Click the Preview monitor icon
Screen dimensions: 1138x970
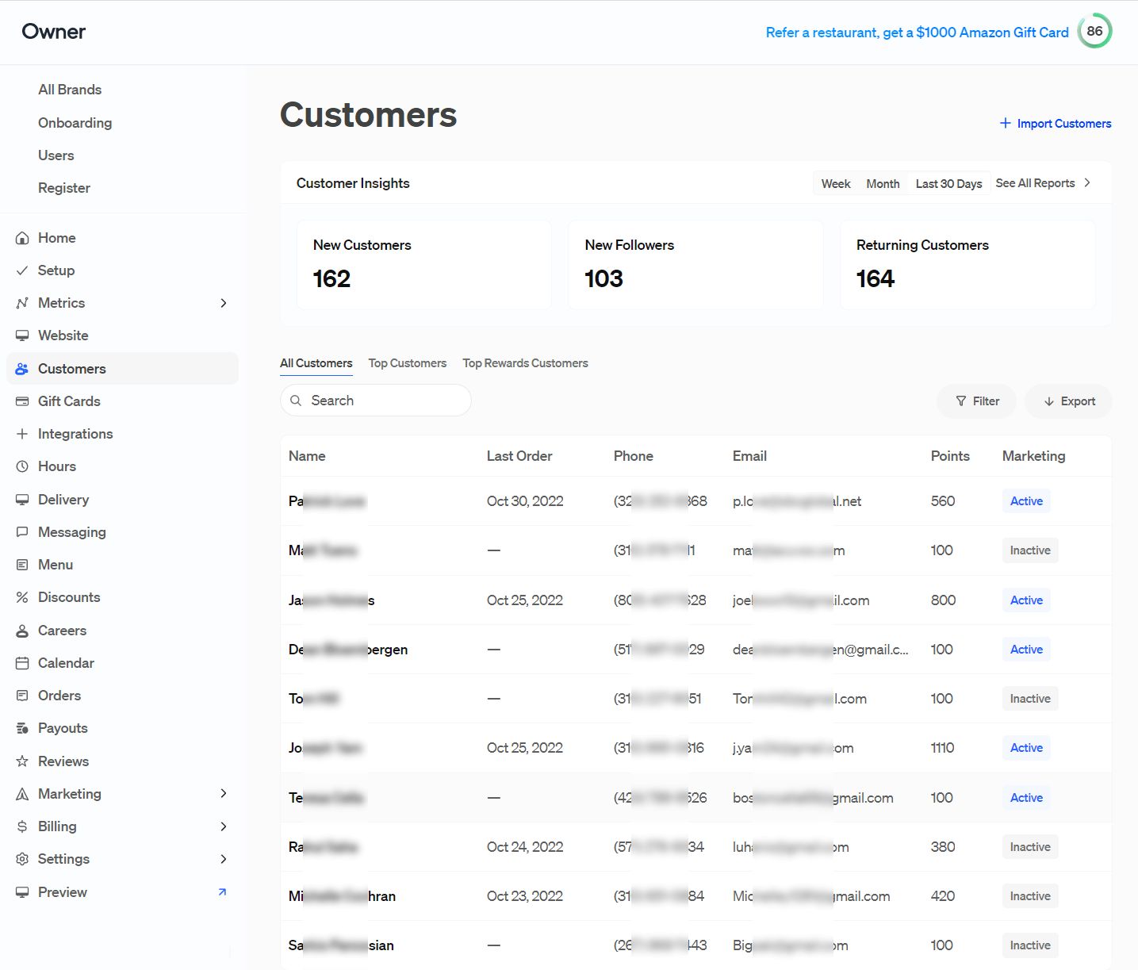(22, 892)
